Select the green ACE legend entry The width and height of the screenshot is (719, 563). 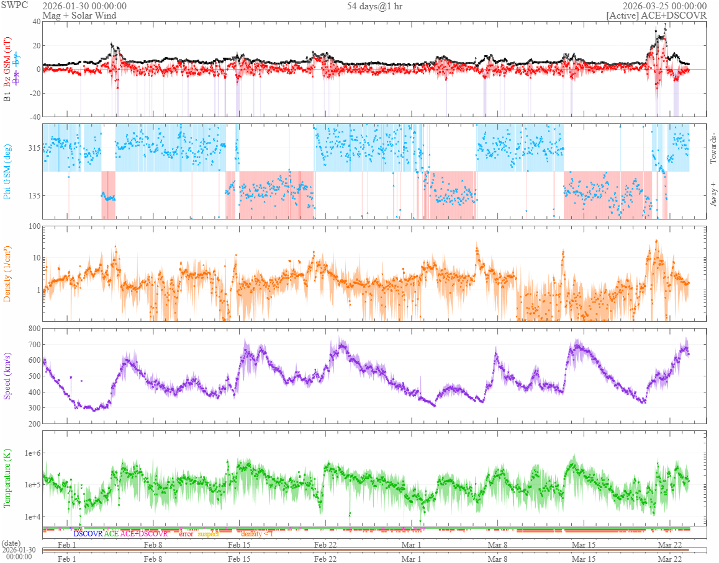(x=111, y=534)
